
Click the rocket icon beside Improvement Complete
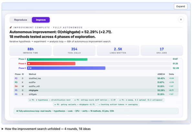tap(11, 28)
